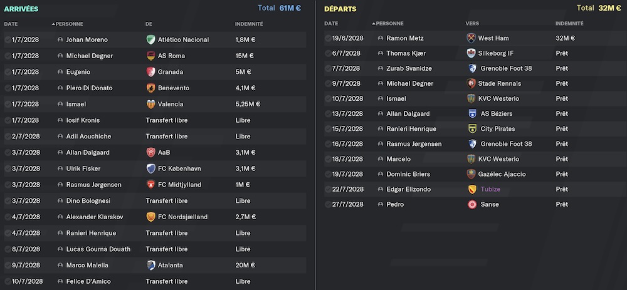Click the person icon beside Ramon Metz

381,38
